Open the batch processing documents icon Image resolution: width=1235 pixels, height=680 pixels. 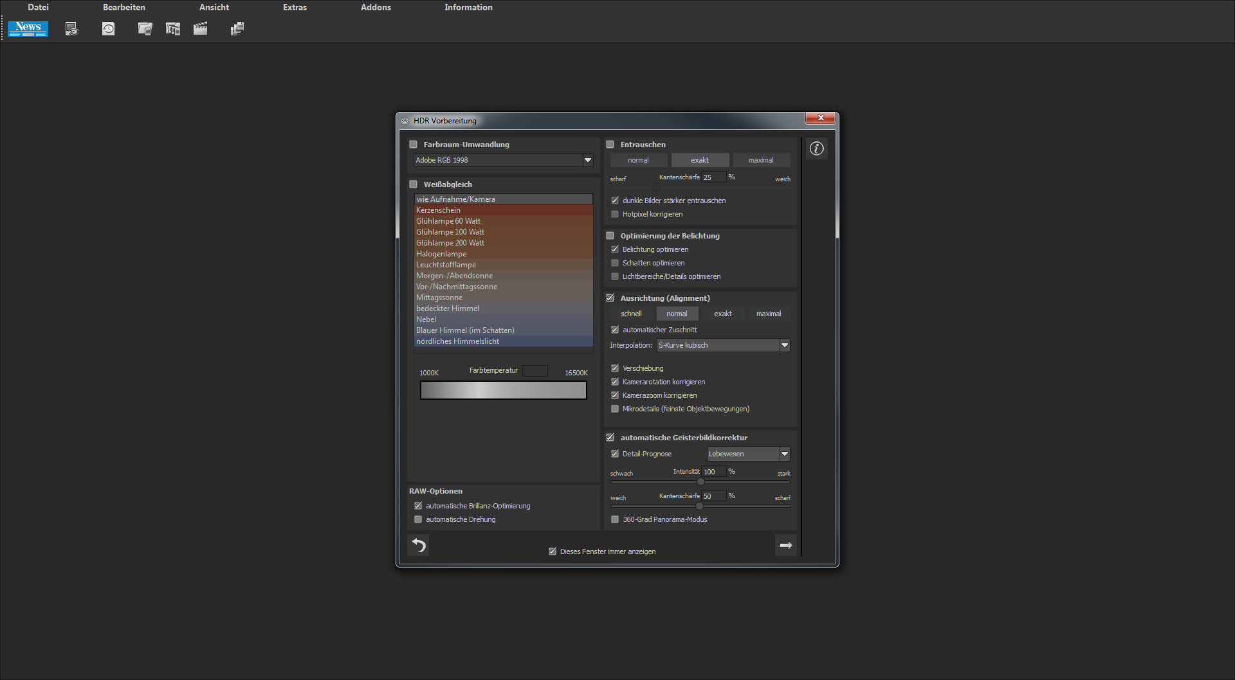(x=237, y=29)
